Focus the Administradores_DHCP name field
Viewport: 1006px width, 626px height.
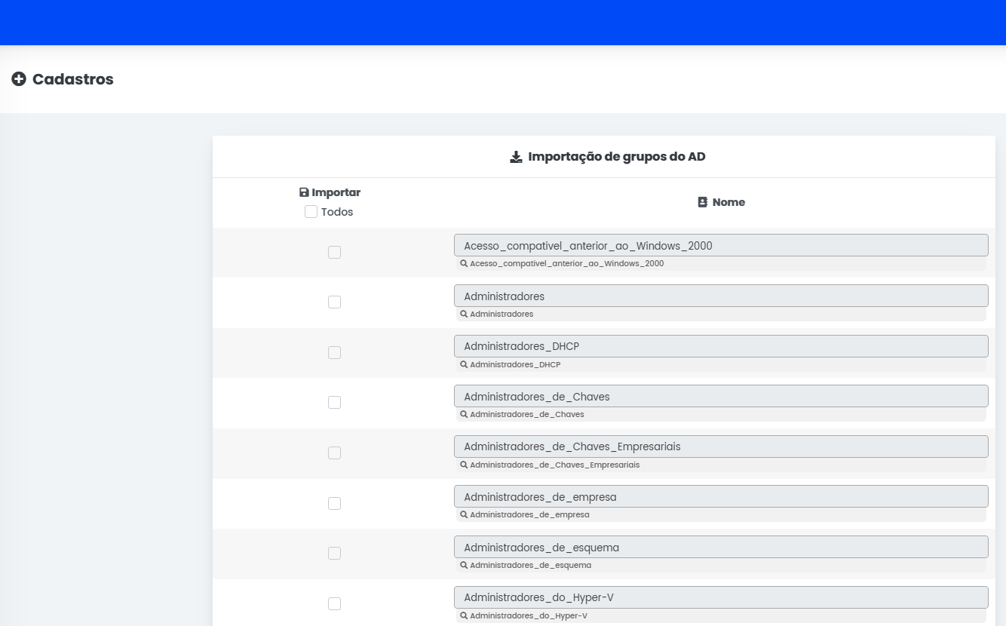(x=720, y=346)
